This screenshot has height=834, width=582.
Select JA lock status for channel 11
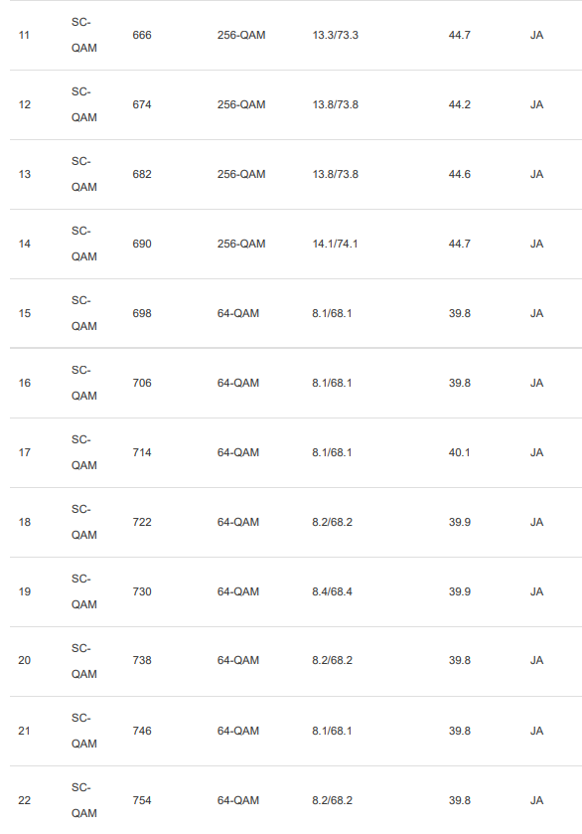[537, 35]
